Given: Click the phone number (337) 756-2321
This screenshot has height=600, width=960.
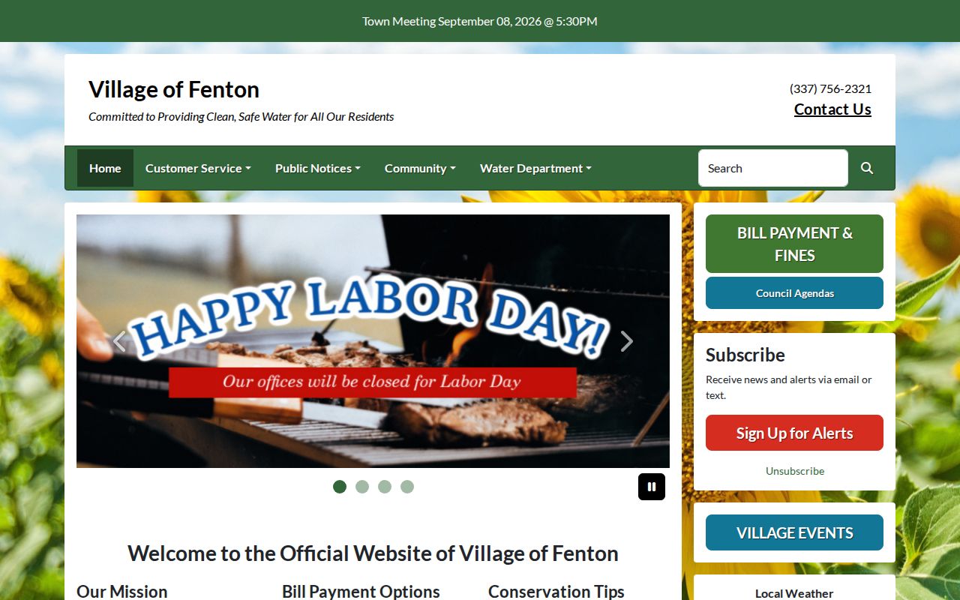Looking at the screenshot, I should click(830, 88).
